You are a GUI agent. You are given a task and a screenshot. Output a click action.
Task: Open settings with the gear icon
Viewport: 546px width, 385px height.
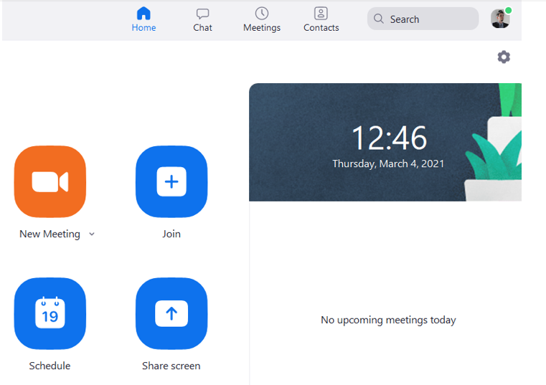click(504, 57)
